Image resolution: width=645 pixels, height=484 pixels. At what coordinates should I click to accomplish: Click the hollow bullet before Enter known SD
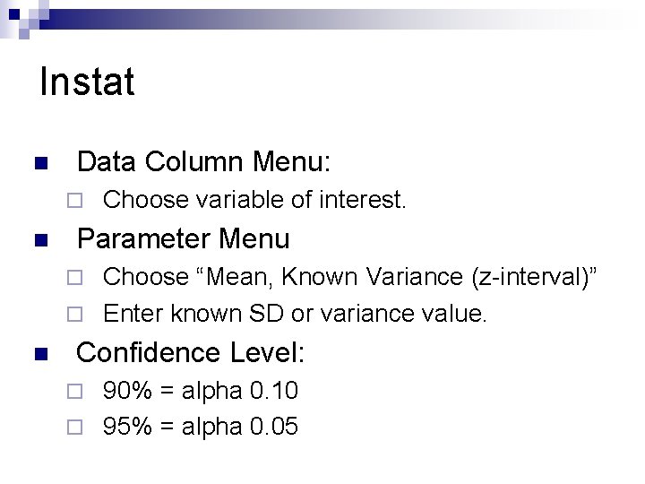click(77, 315)
